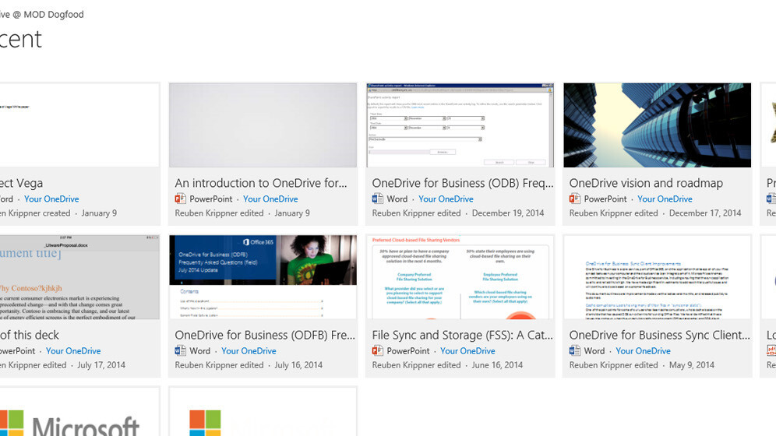Open title OneDrive for Business (ODB) Freq...
Viewport: 776px width, 436px height.
click(462, 183)
